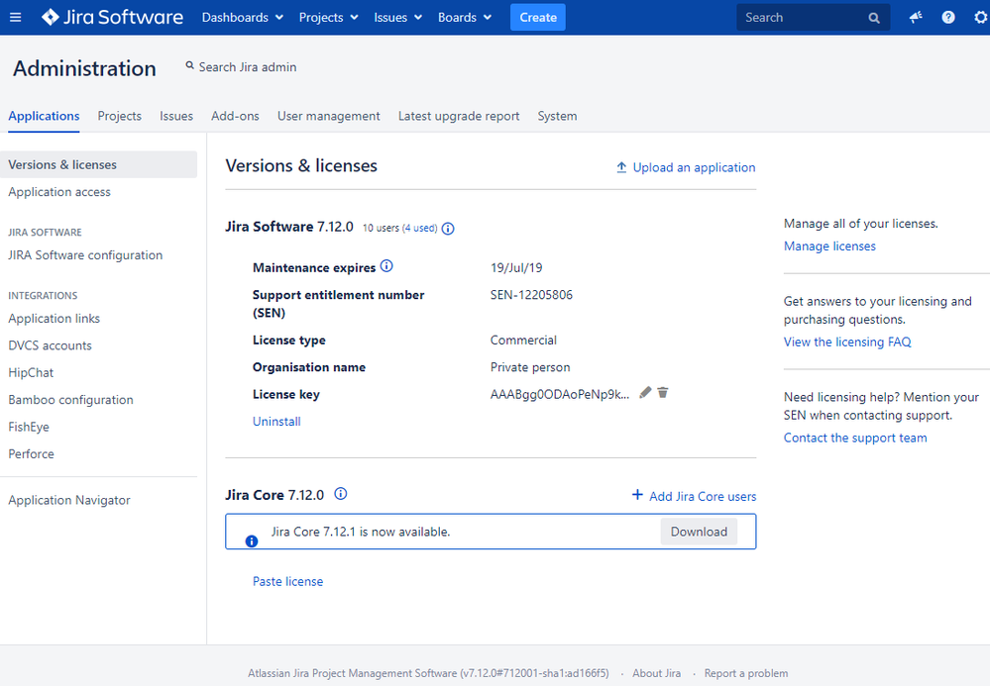The image size is (990, 686).
Task: Open HipChat in sidebar
Action: (x=31, y=372)
